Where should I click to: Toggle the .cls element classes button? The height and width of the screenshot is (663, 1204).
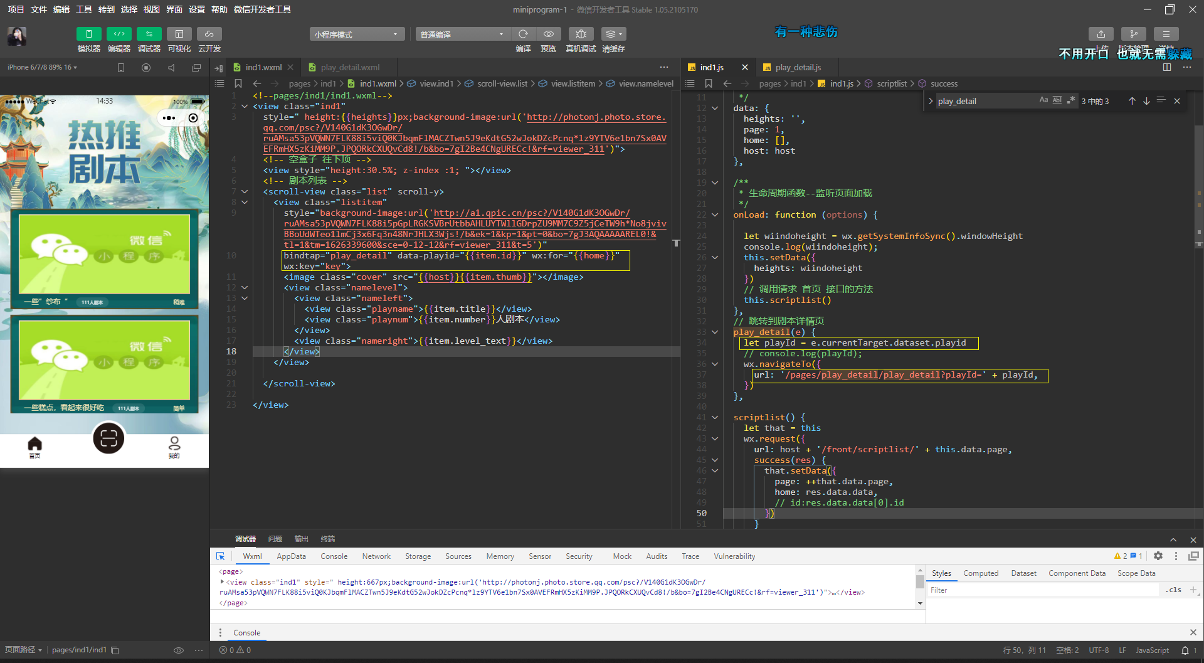point(1173,590)
